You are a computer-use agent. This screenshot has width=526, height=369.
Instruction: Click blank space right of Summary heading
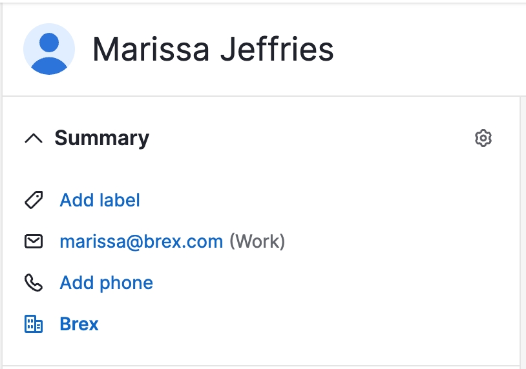click(310, 138)
